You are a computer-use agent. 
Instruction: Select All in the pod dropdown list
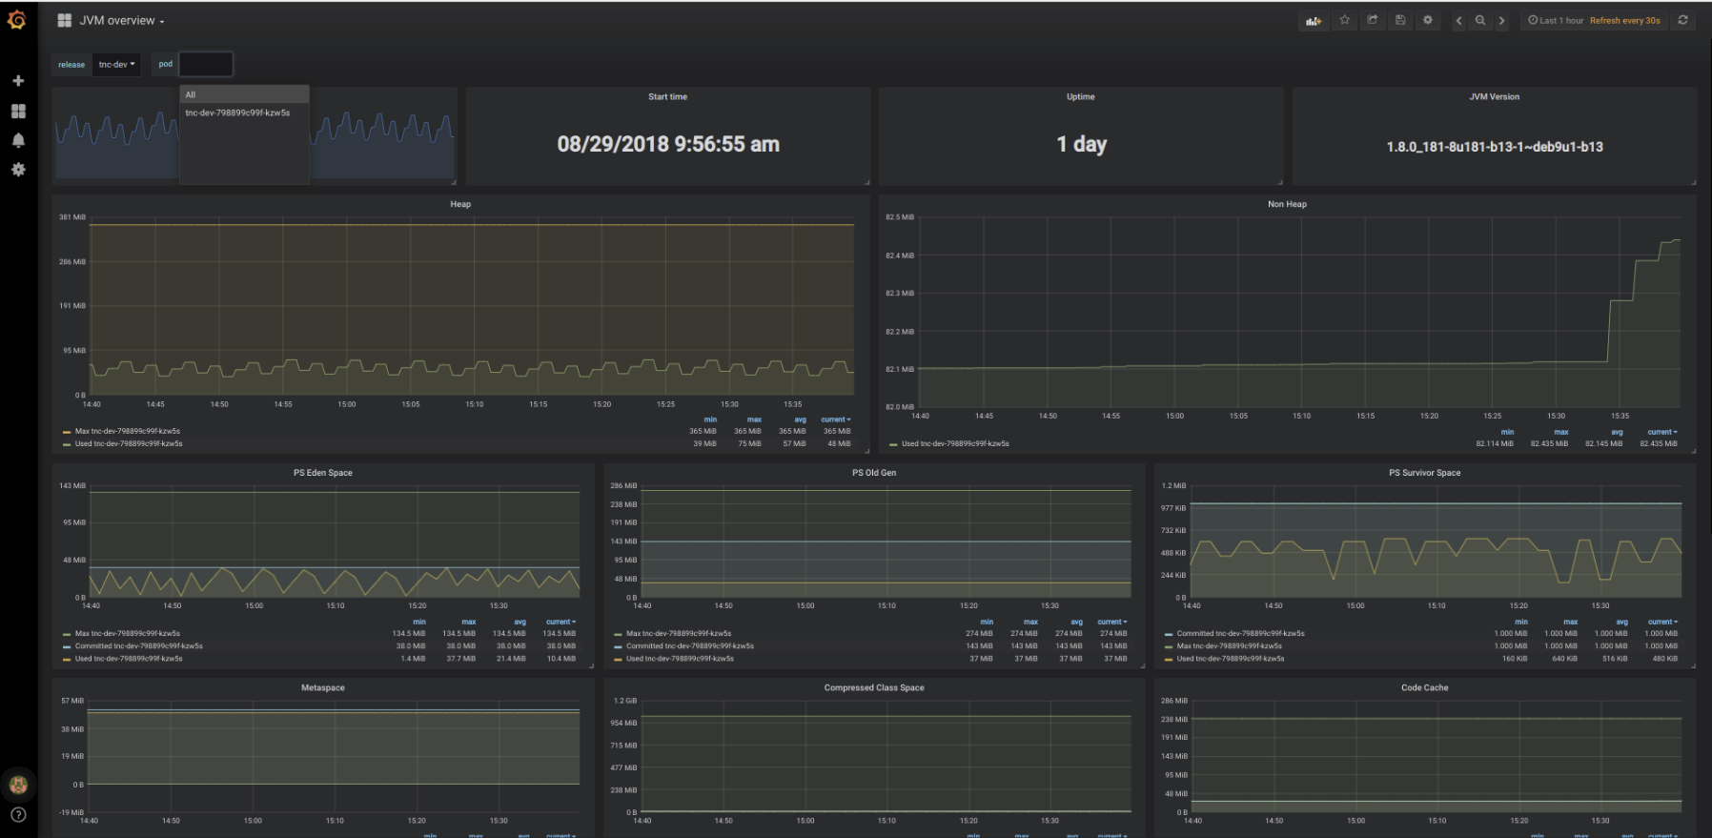(x=191, y=94)
